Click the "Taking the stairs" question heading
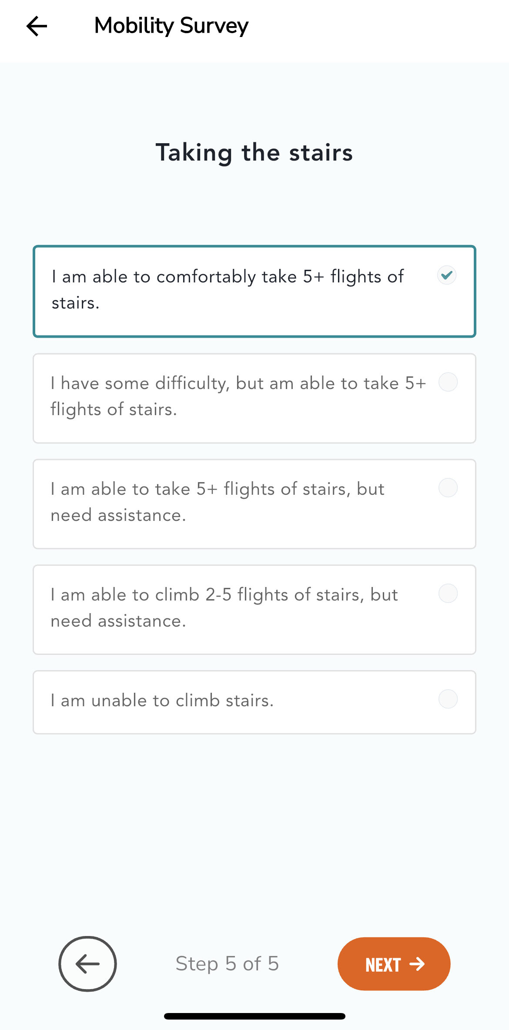 (x=254, y=153)
